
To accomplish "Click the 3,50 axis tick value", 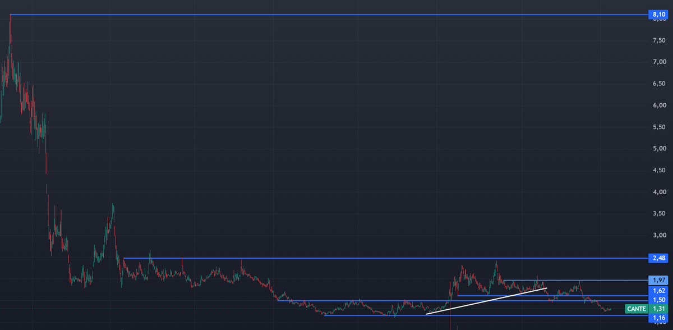I will pos(659,214).
